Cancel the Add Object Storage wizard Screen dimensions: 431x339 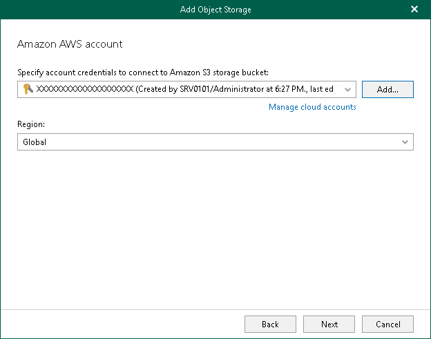387,325
